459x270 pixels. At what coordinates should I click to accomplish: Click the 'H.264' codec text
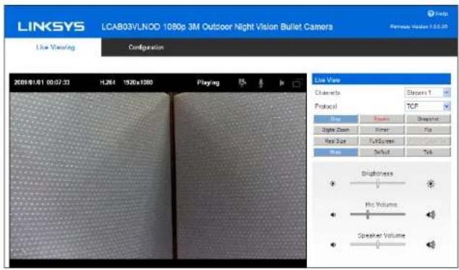click(108, 83)
